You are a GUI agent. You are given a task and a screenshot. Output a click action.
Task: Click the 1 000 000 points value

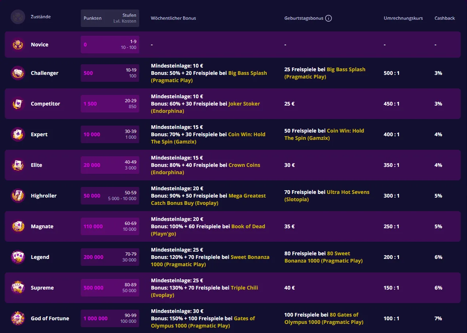(x=96, y=318)
